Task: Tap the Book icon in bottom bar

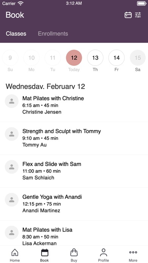Action: pyautogui.click(x=45, y=255)
